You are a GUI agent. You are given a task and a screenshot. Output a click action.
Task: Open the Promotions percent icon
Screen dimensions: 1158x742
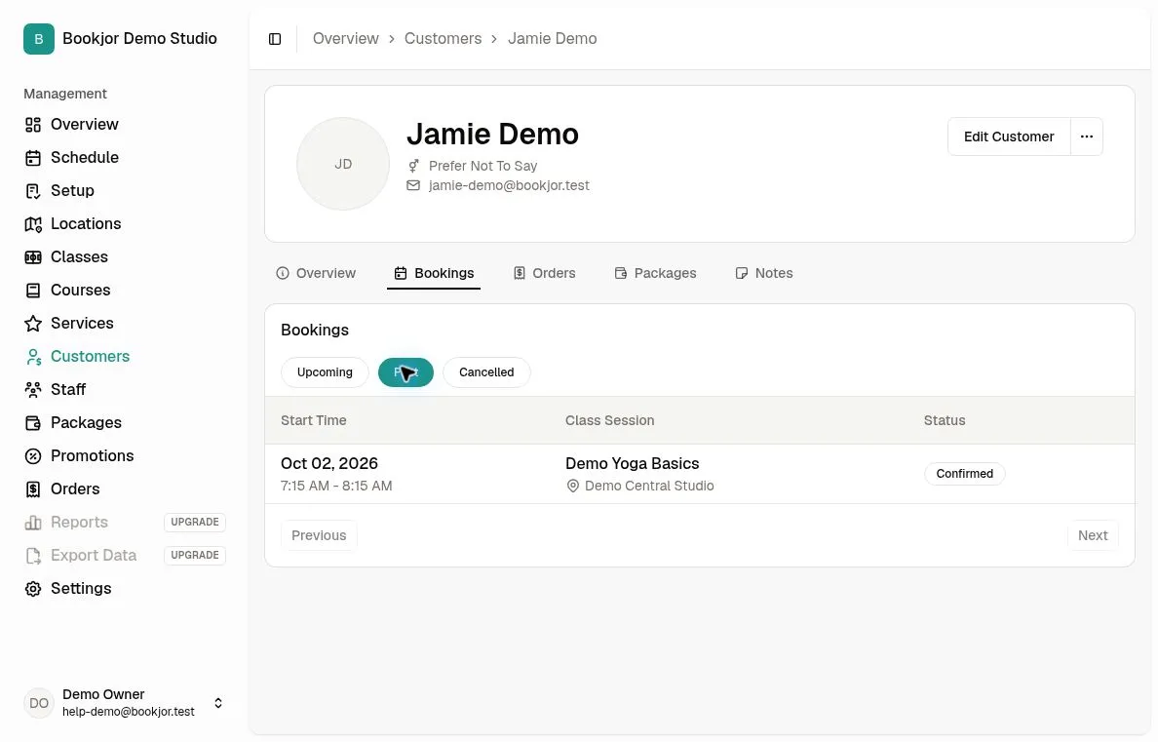click(x=33, y=456)
